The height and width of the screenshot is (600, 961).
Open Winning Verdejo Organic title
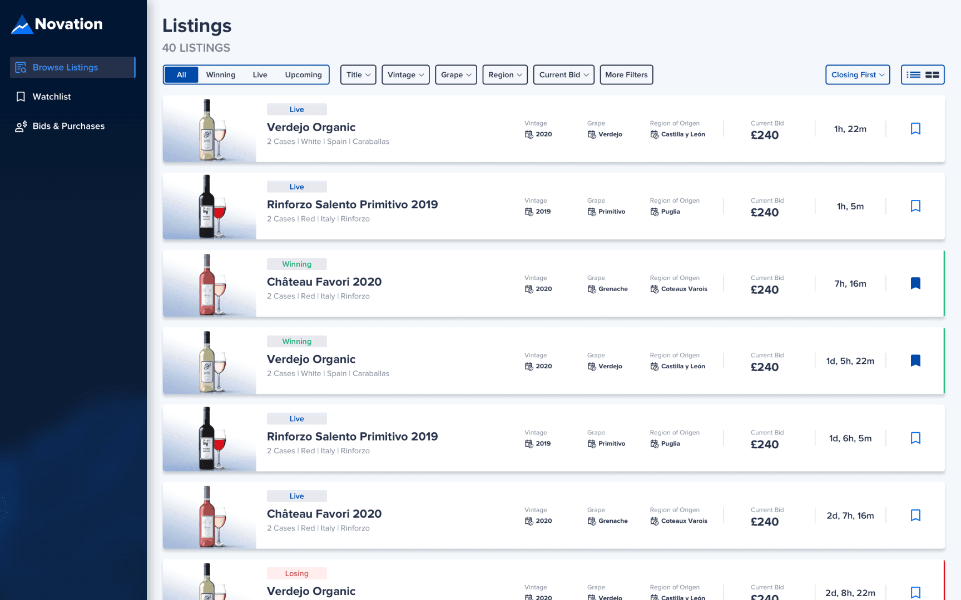(311, 359)
